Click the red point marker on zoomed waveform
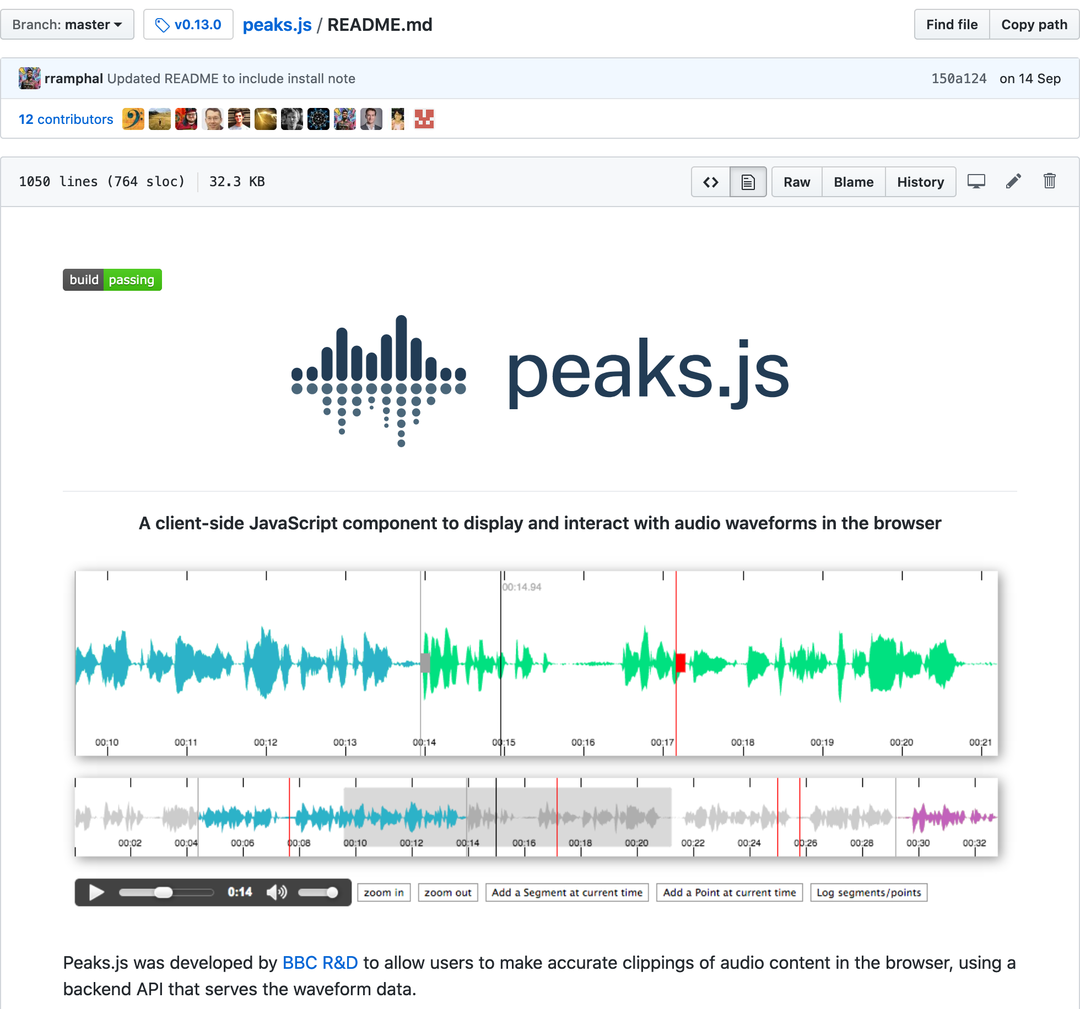The image size is (1080, 1009). 681,663
